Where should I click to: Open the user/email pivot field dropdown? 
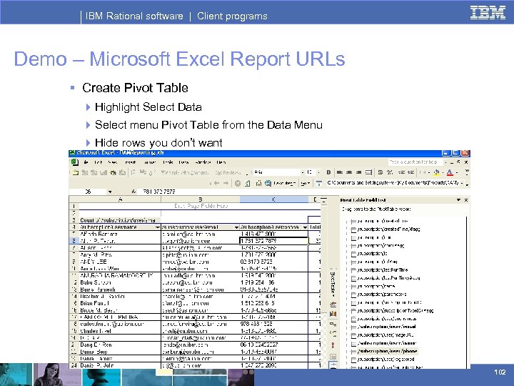tap(236, 227)
